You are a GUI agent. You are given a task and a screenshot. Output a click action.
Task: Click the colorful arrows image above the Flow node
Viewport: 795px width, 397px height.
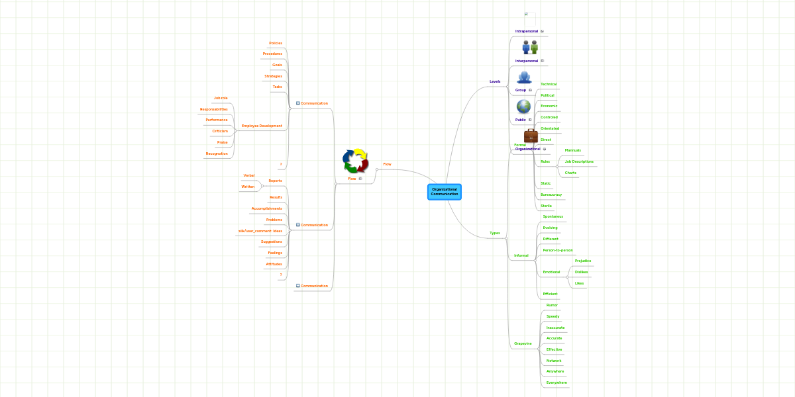click(x=355, y=159)
